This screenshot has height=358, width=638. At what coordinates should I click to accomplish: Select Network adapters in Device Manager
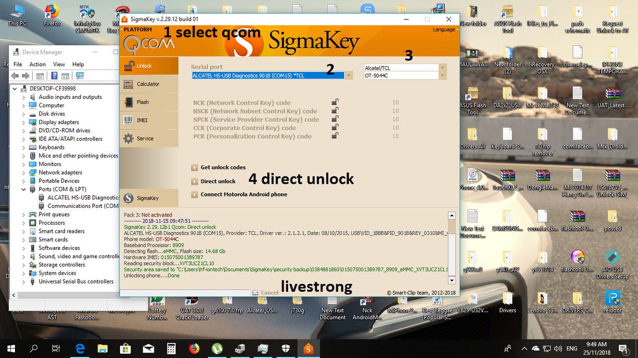60,173
